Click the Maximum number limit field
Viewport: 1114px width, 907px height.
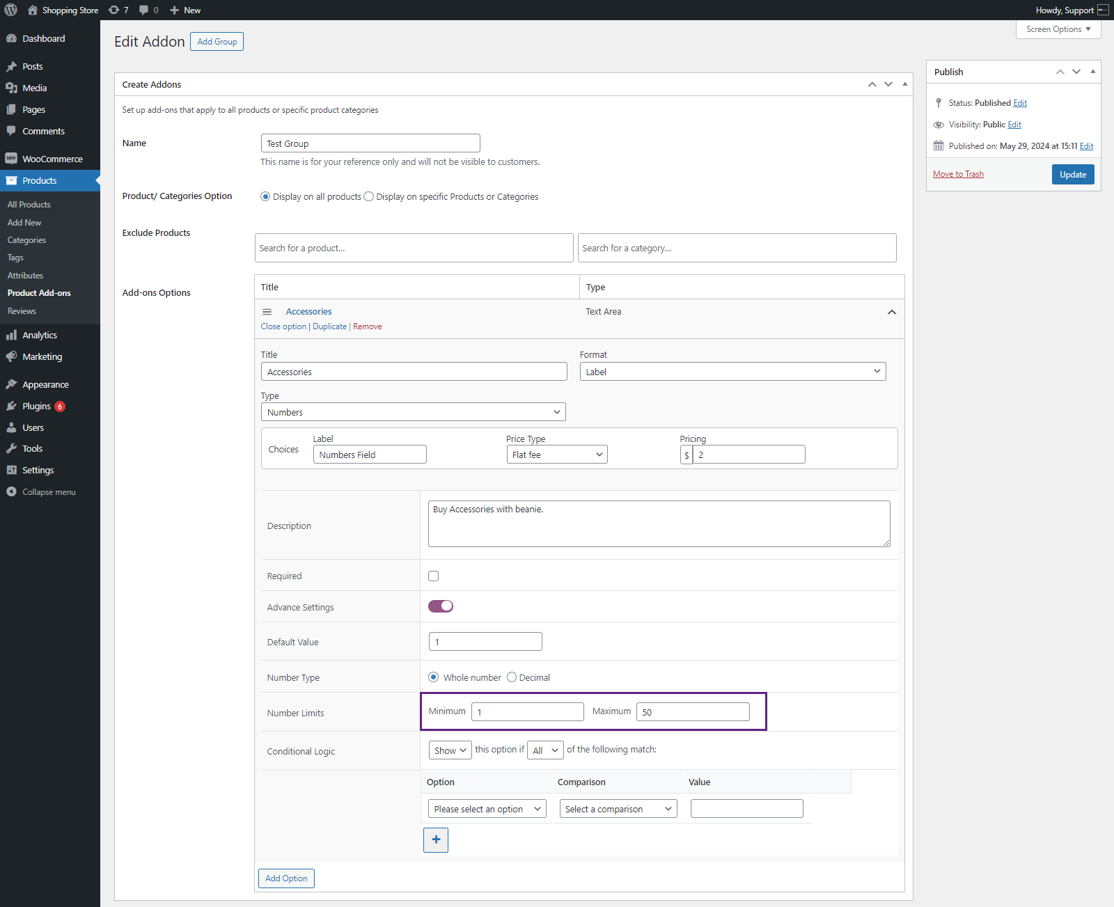(693, 711)
